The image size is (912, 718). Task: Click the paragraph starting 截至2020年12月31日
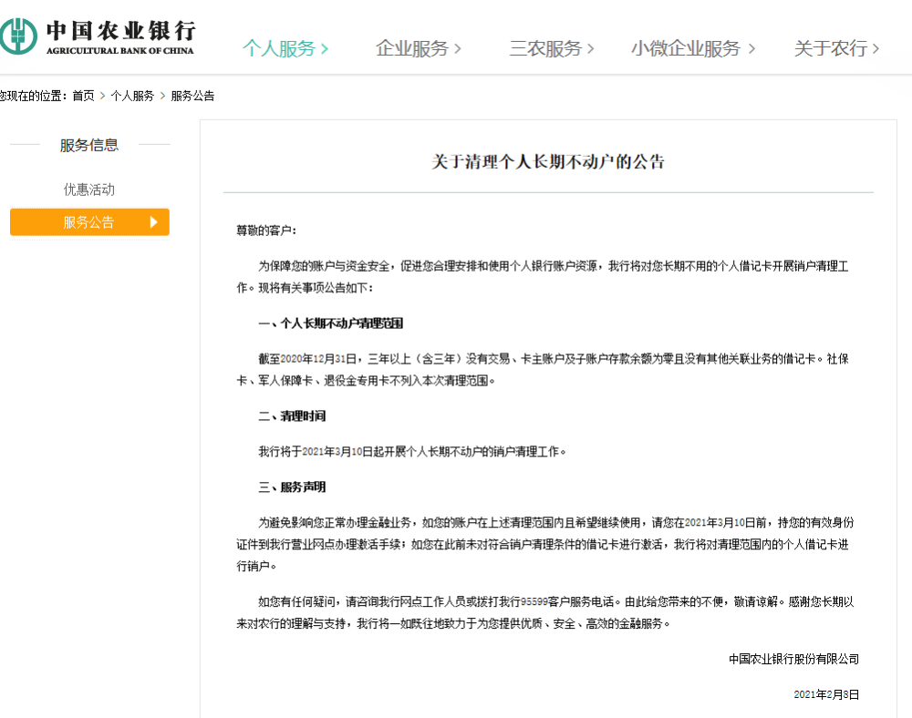(x=543, y=369)
